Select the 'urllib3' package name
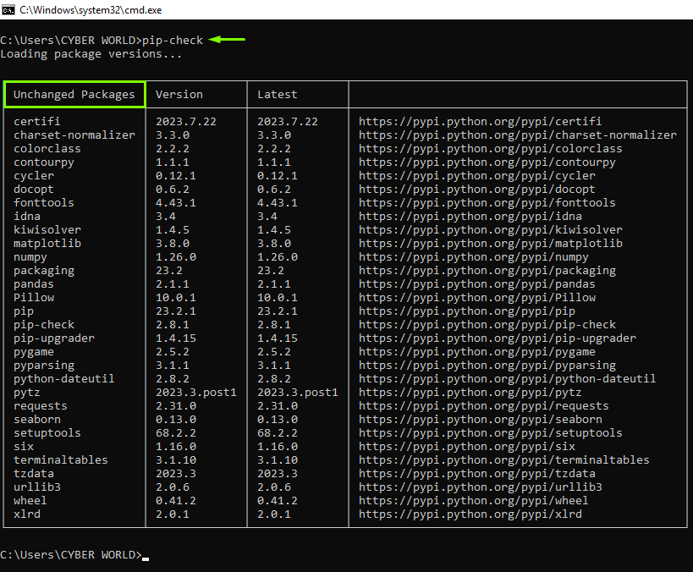The height and width of the screenshot is (572, 693). coord(36,487)
